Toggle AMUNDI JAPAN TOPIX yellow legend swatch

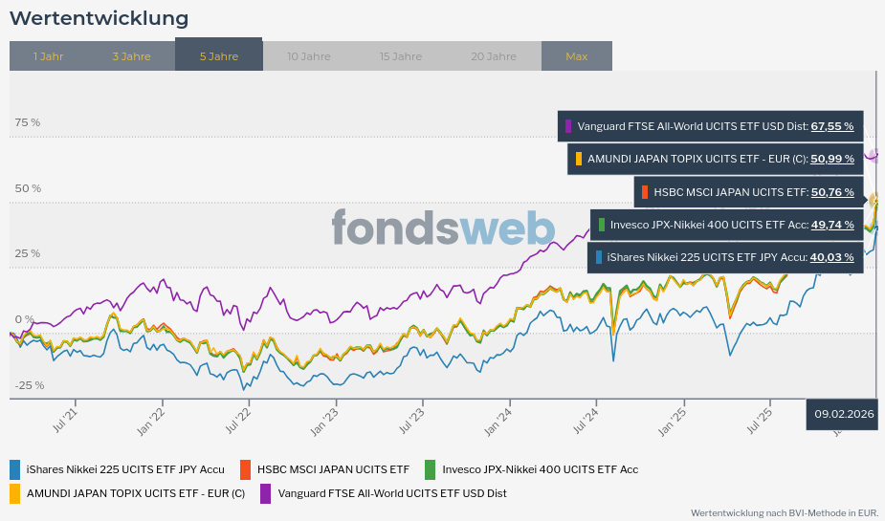click(14, 493)
